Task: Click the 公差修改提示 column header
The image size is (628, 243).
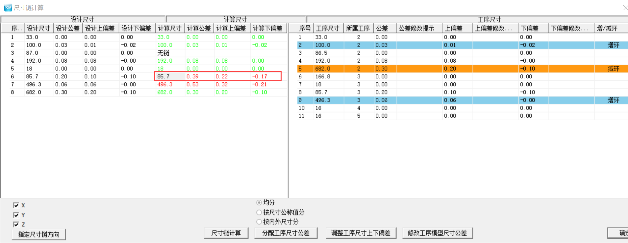Action: (x=416, y=29)
